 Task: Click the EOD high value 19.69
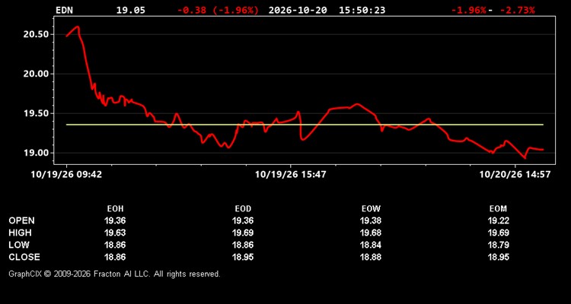(x=243, y=233)
